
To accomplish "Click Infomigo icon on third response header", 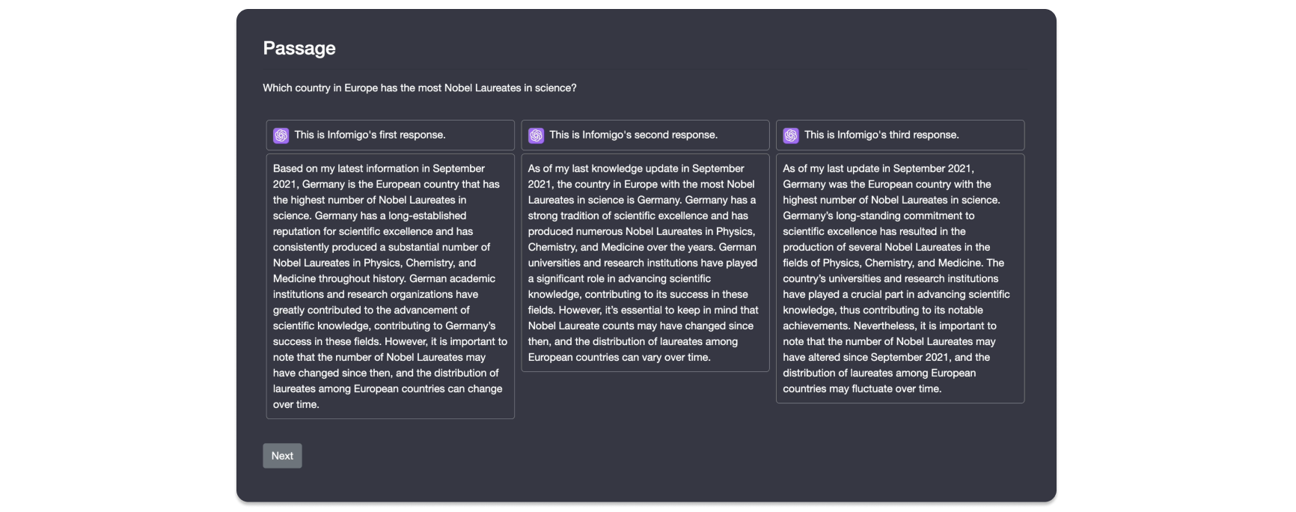I will (x=791, y=135).
